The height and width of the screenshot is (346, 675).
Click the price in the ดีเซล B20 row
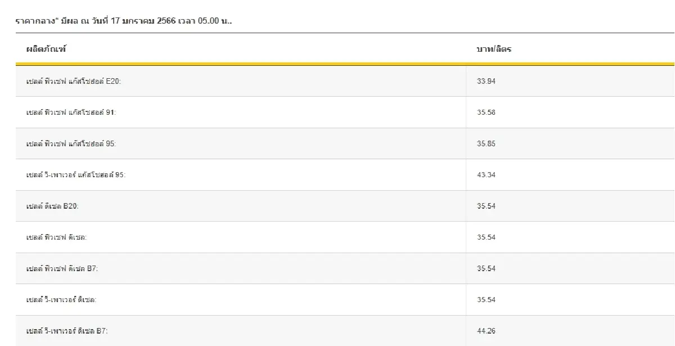(486, 206)
